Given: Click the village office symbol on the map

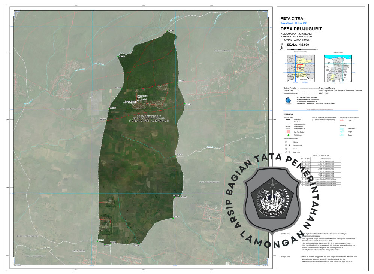Looking at the screenshot, I should 138,100.
